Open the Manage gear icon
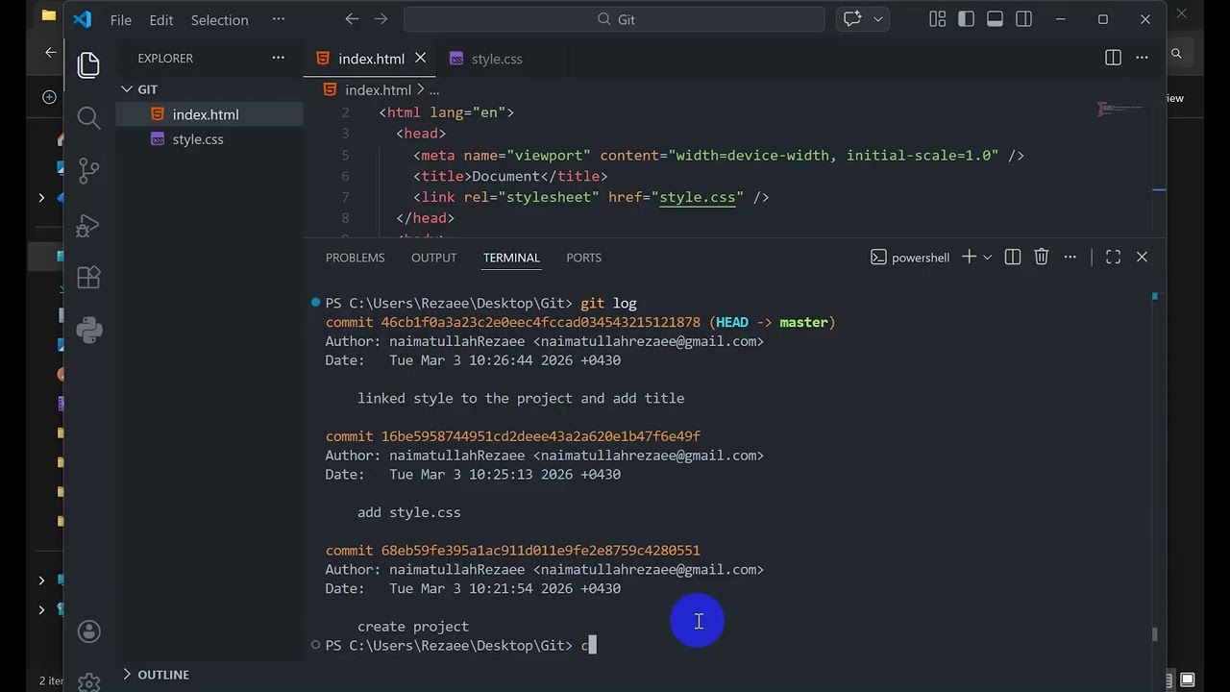 click(x=88, y=681)
